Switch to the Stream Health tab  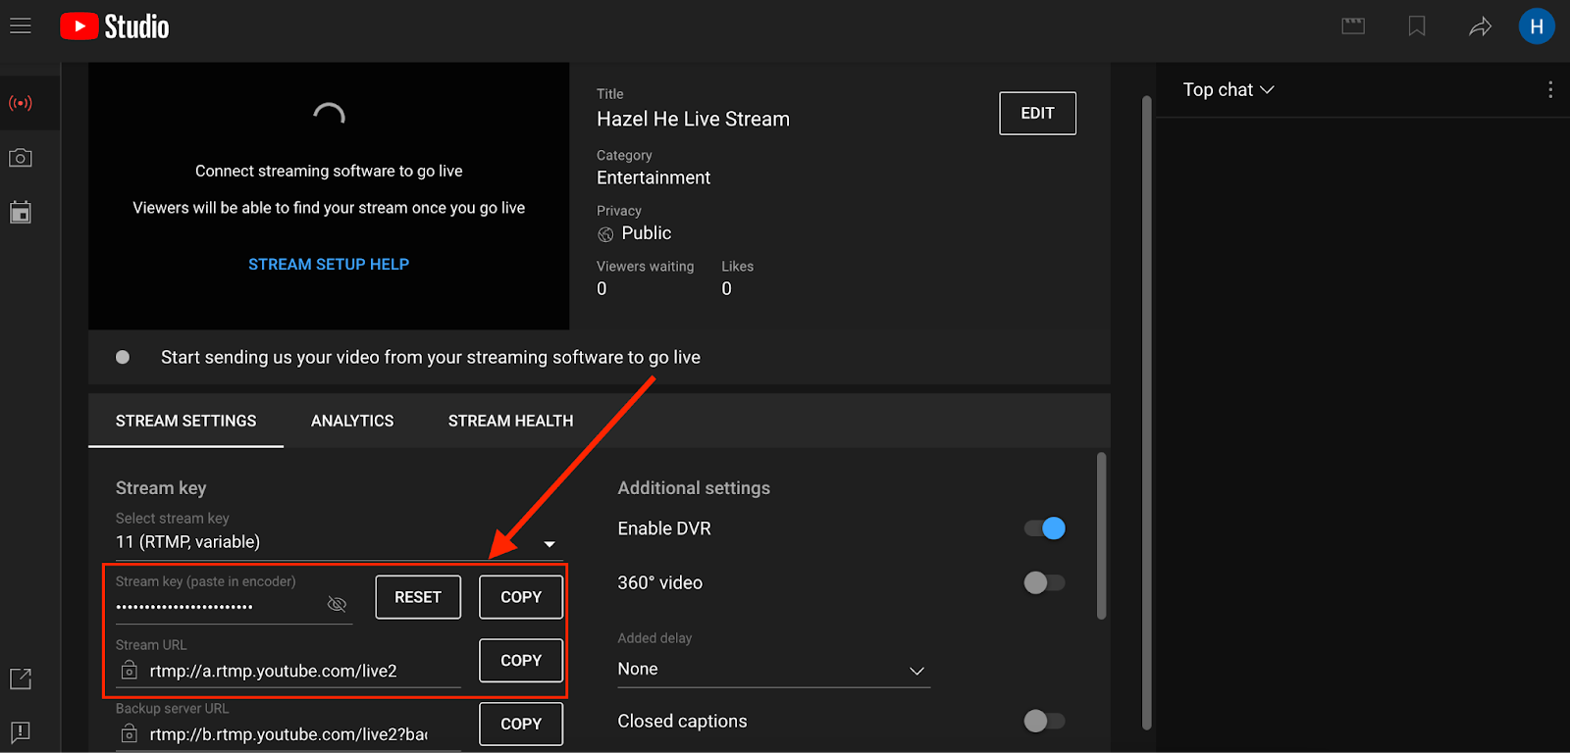[x=510, y=421]
